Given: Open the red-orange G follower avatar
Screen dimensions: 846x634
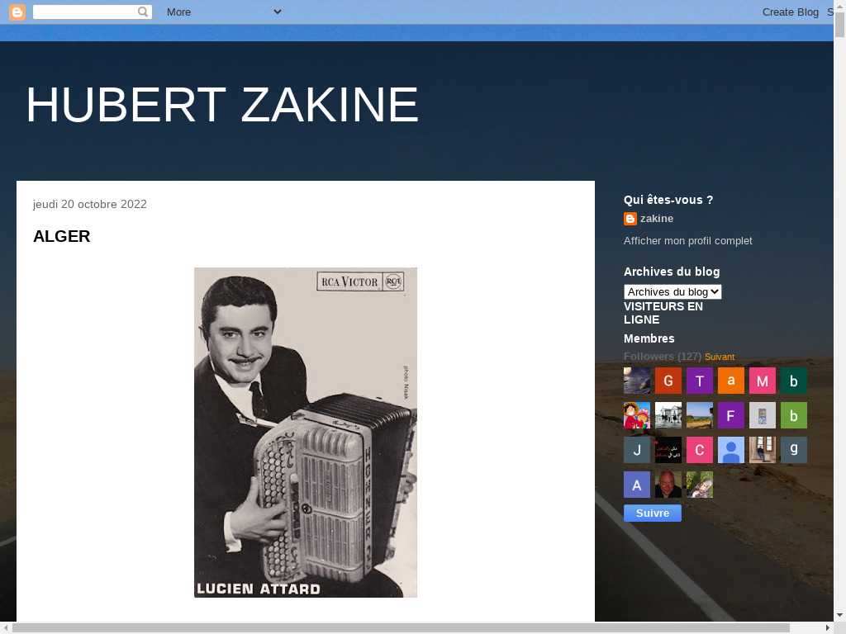Looking at the screenshot, I should (668, 381).
